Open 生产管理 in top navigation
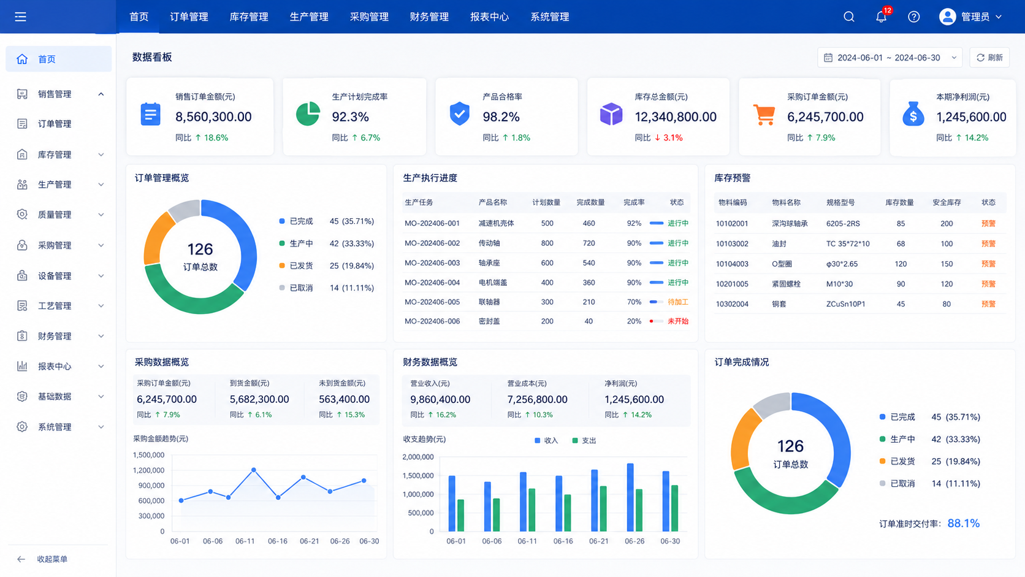This screenshot has width=1025, height=577. [x=309, y=17]
